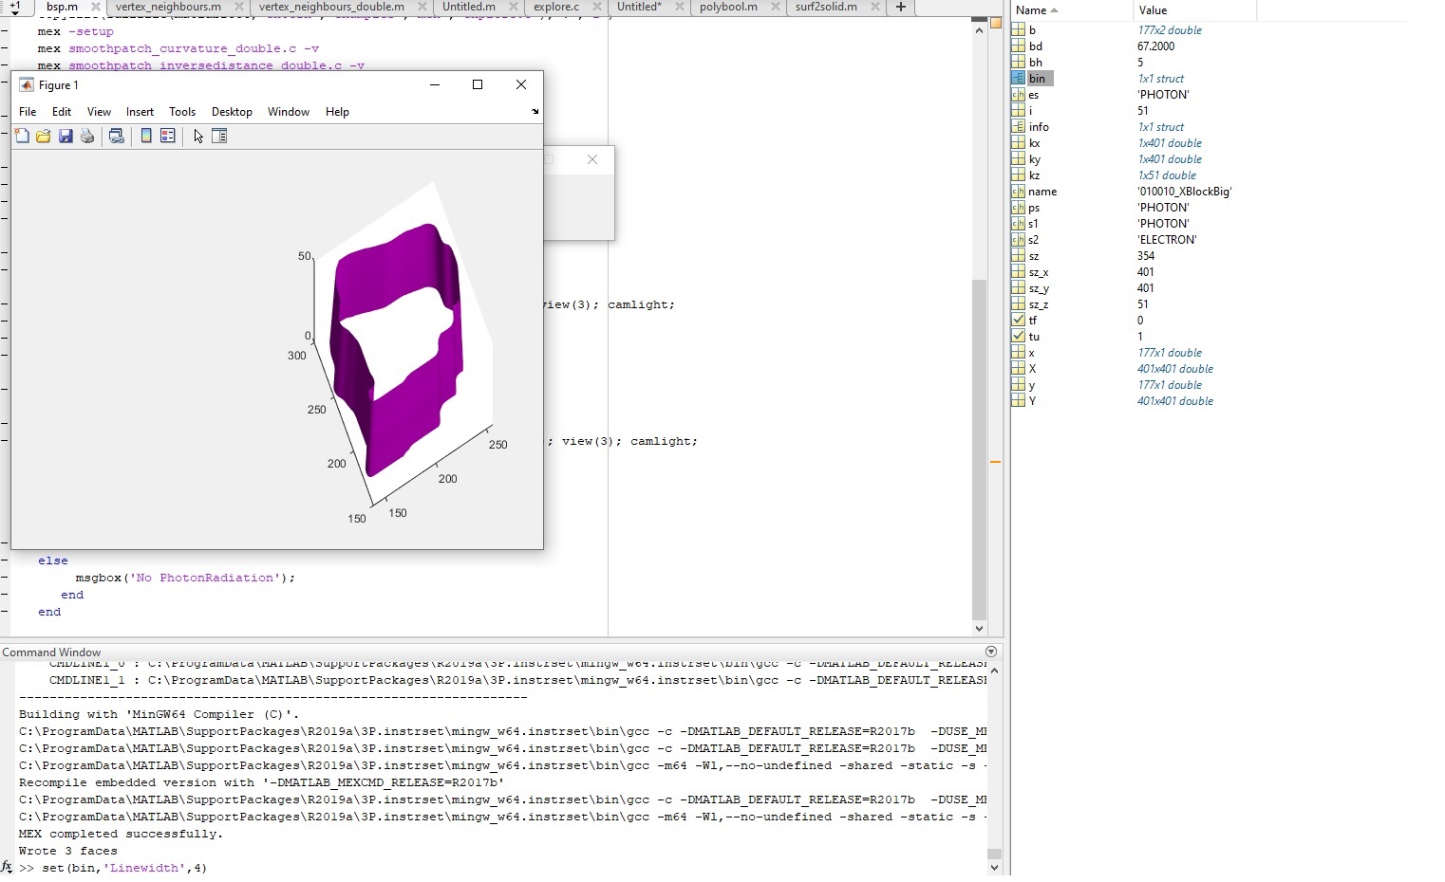Print the figure using the printer icon

coord(87,137)
